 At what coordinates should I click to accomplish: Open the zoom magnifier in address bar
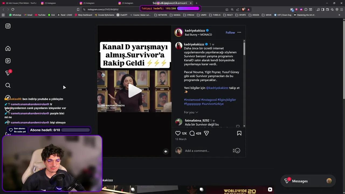(232, 9)
